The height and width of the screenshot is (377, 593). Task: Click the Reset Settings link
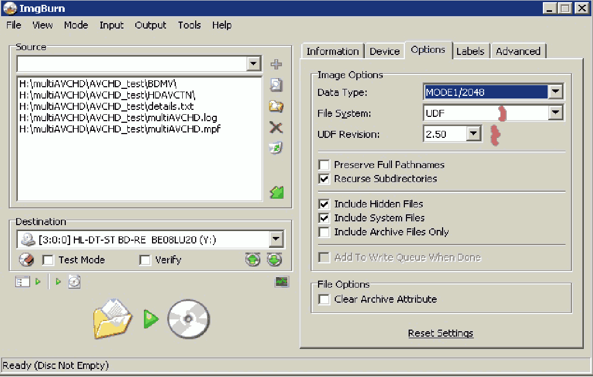440,333
